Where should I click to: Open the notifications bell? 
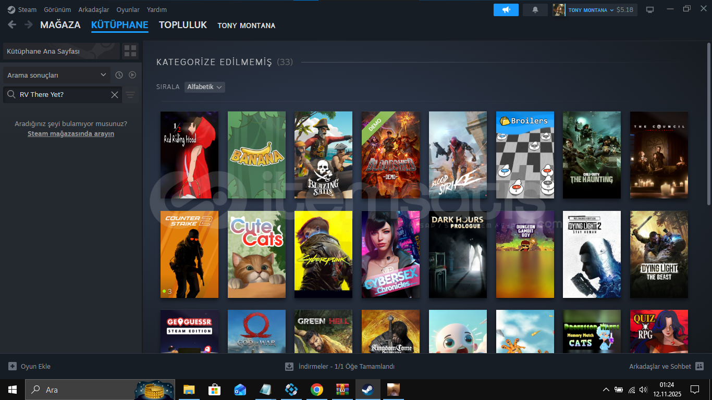pos(535,10)
